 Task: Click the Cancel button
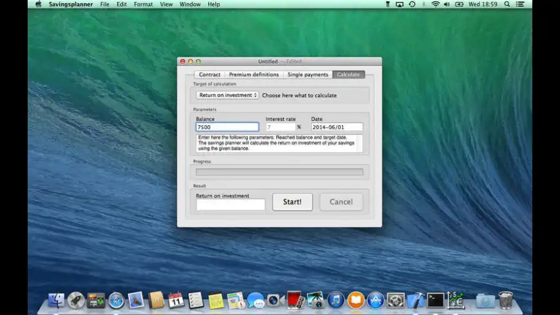(x=341, y=202)
